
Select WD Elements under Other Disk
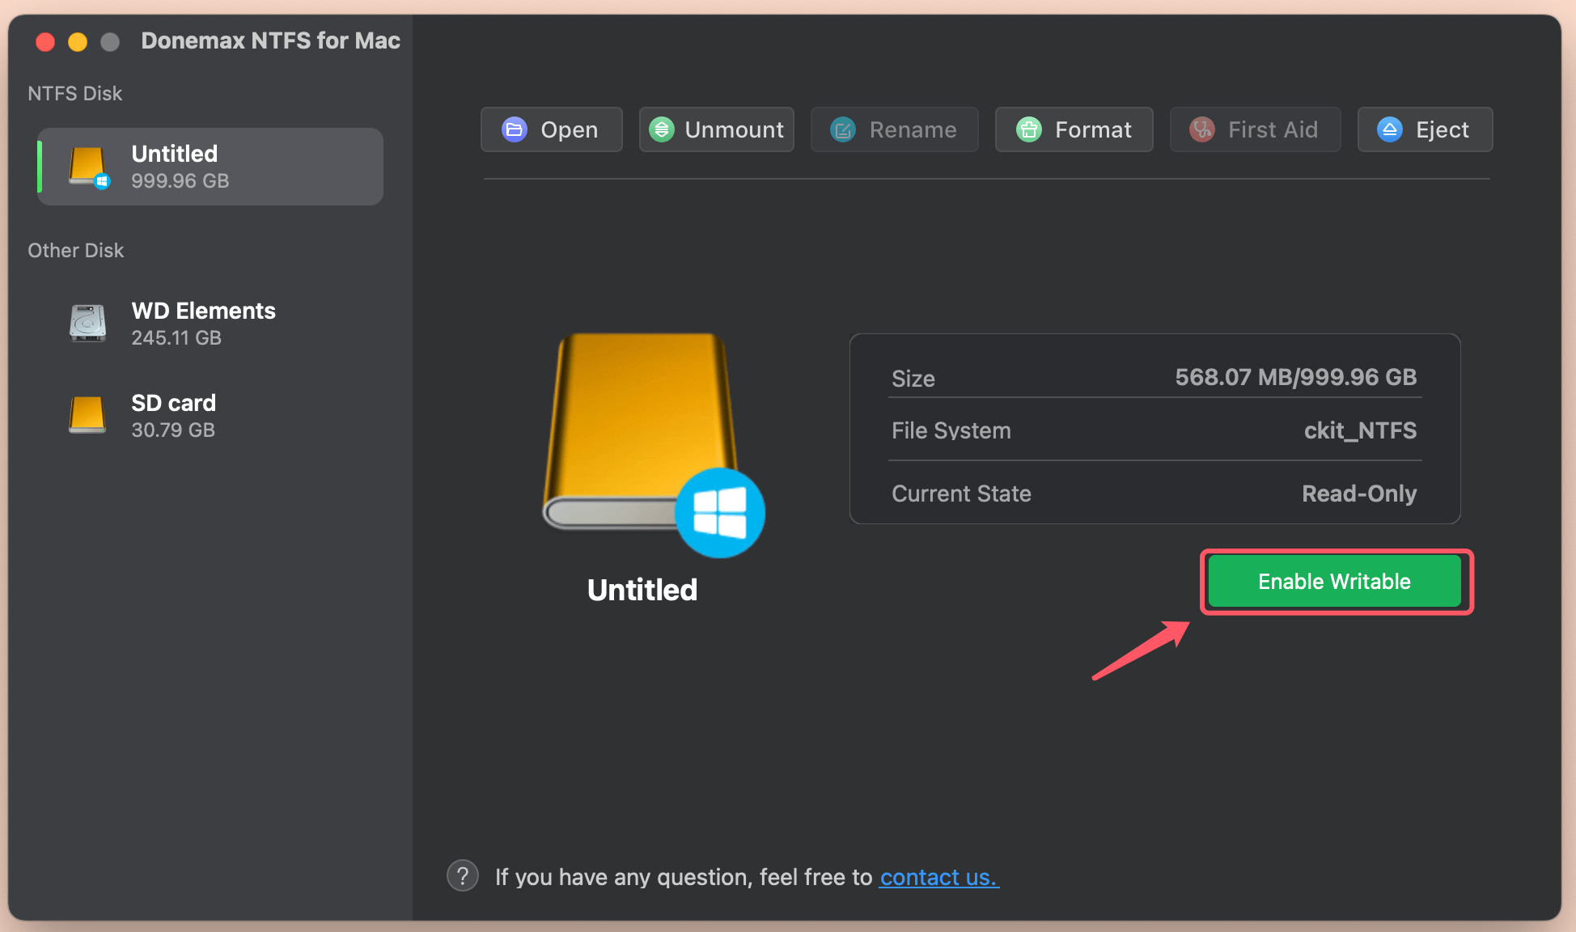(x=203, y=323)
